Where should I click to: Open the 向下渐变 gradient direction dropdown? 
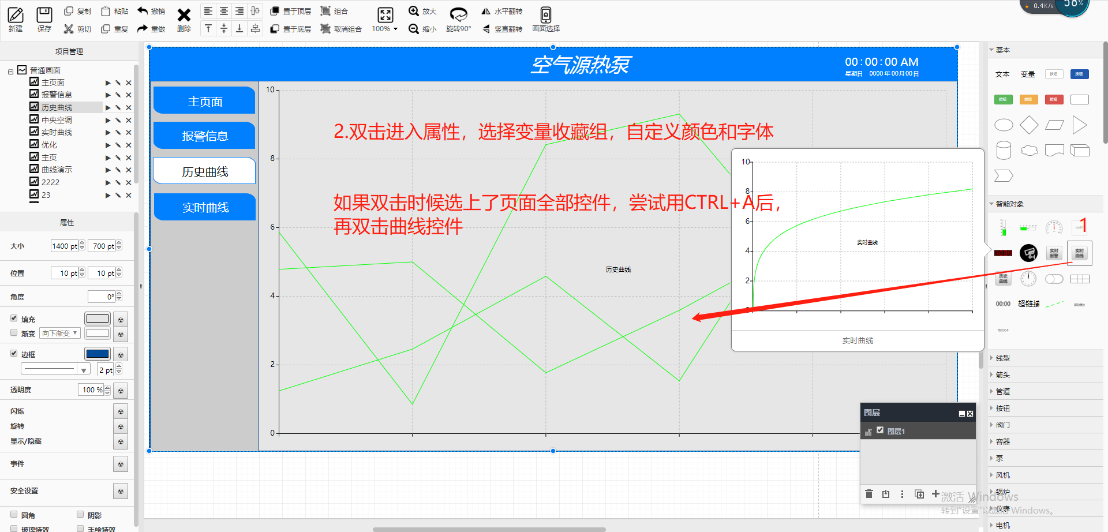click(59, 333)
